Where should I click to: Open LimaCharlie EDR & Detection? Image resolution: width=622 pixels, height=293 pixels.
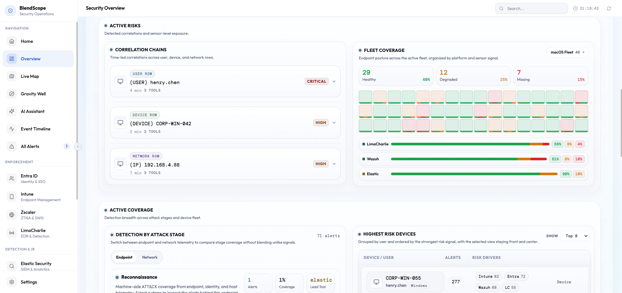38,233
